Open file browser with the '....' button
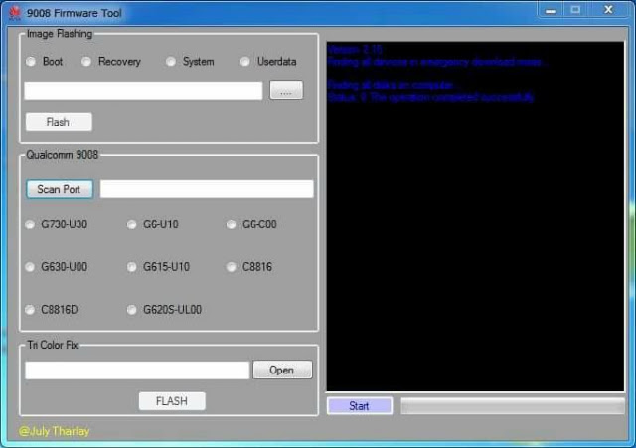 pos(286,90)
